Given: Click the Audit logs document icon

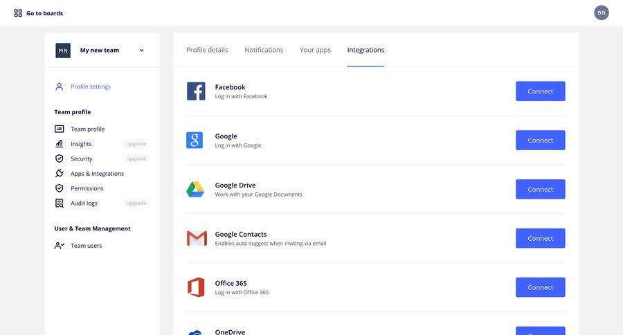Looking at the screenshot, I should 60,203.
